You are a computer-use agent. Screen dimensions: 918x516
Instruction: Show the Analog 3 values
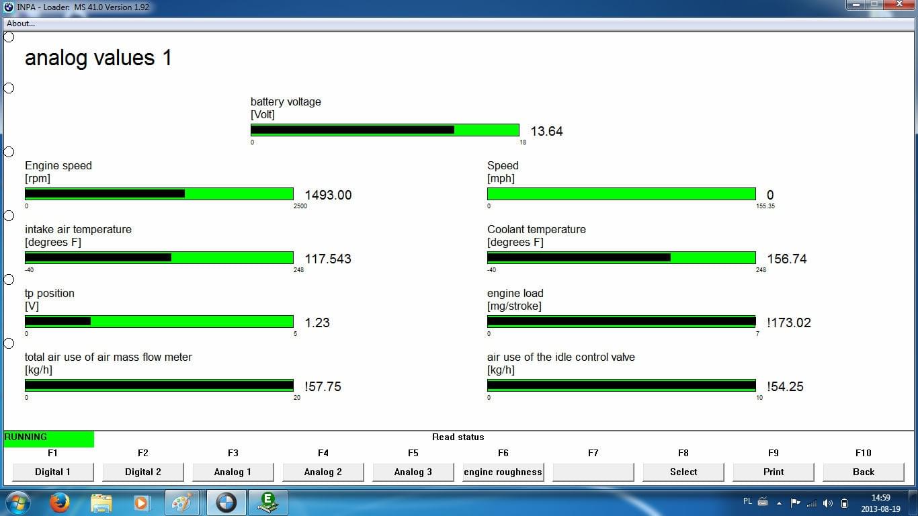[x=413, y=472]
